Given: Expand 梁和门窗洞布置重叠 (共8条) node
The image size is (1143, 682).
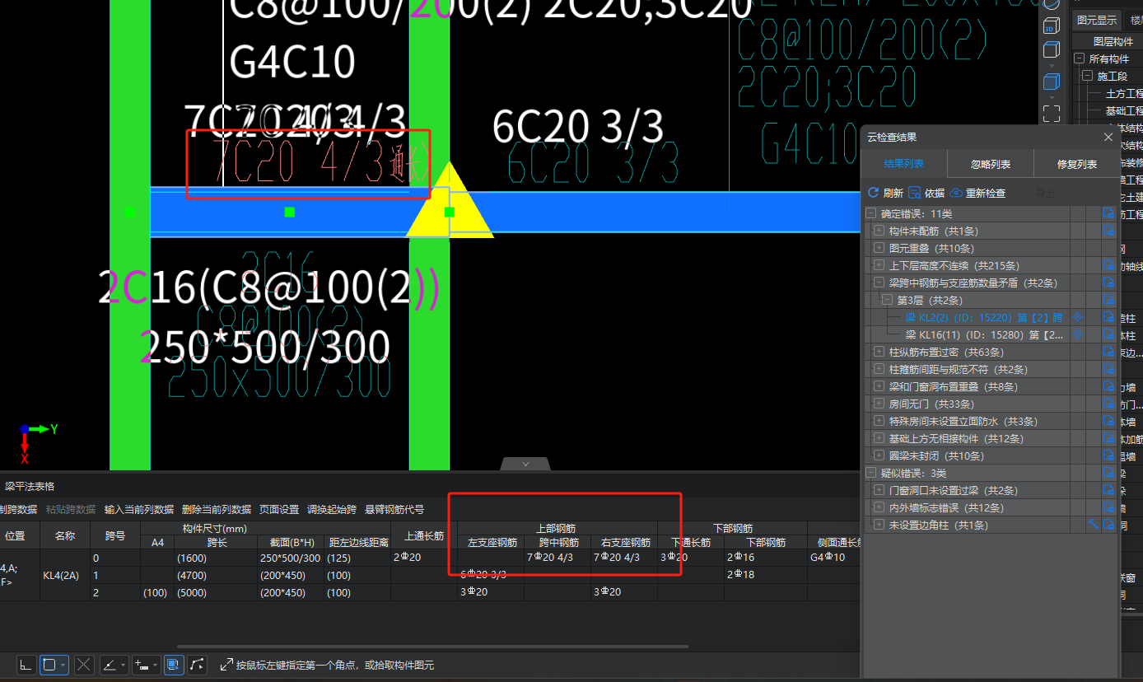Looking at the screenshot, I should coord(879,386).
